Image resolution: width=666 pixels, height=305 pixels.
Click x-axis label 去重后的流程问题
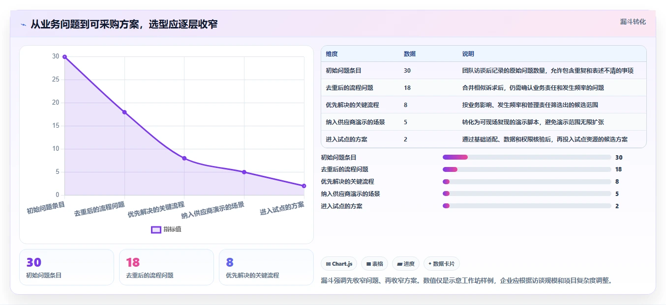coord(99,209)
